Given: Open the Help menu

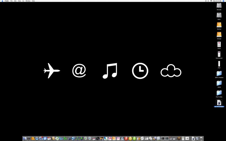Looking at the screenshot, I should 33,1.
